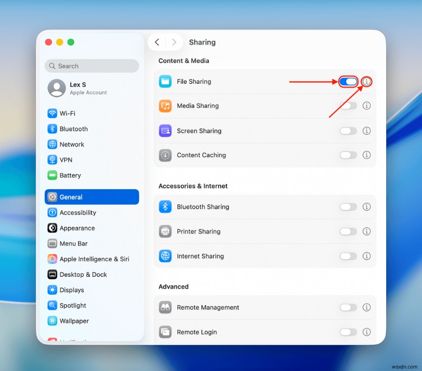Click the Appearance sidebar icon
Viewport: 422px width, 371px height.
point(52,228)
